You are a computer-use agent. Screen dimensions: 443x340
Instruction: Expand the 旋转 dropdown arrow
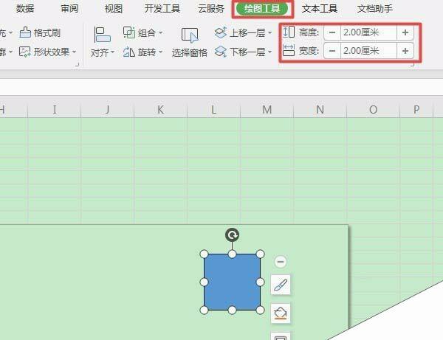(160, 52)
